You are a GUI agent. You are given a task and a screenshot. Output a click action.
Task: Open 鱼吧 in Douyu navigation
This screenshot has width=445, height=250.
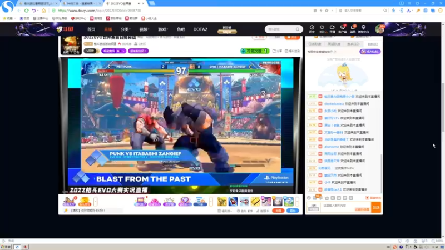pos(181,29)
